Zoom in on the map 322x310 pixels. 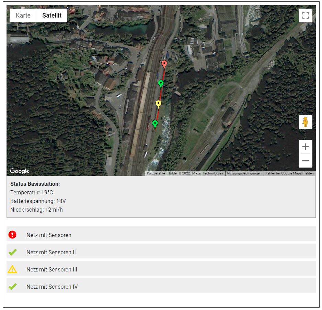(x=305, y=147)
